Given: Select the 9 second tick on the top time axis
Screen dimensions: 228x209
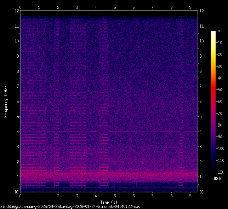Looking at the screenshot, I should [x=190, y=7].
